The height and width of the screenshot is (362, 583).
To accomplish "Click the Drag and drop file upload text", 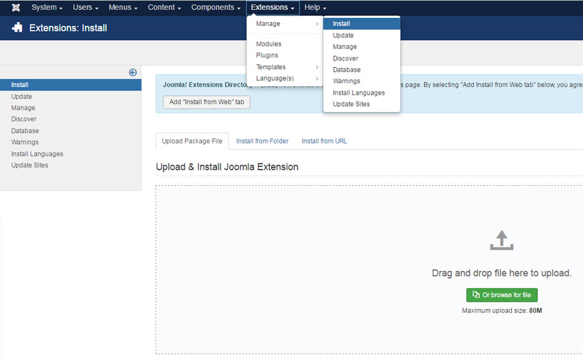I will click(501, 273).
